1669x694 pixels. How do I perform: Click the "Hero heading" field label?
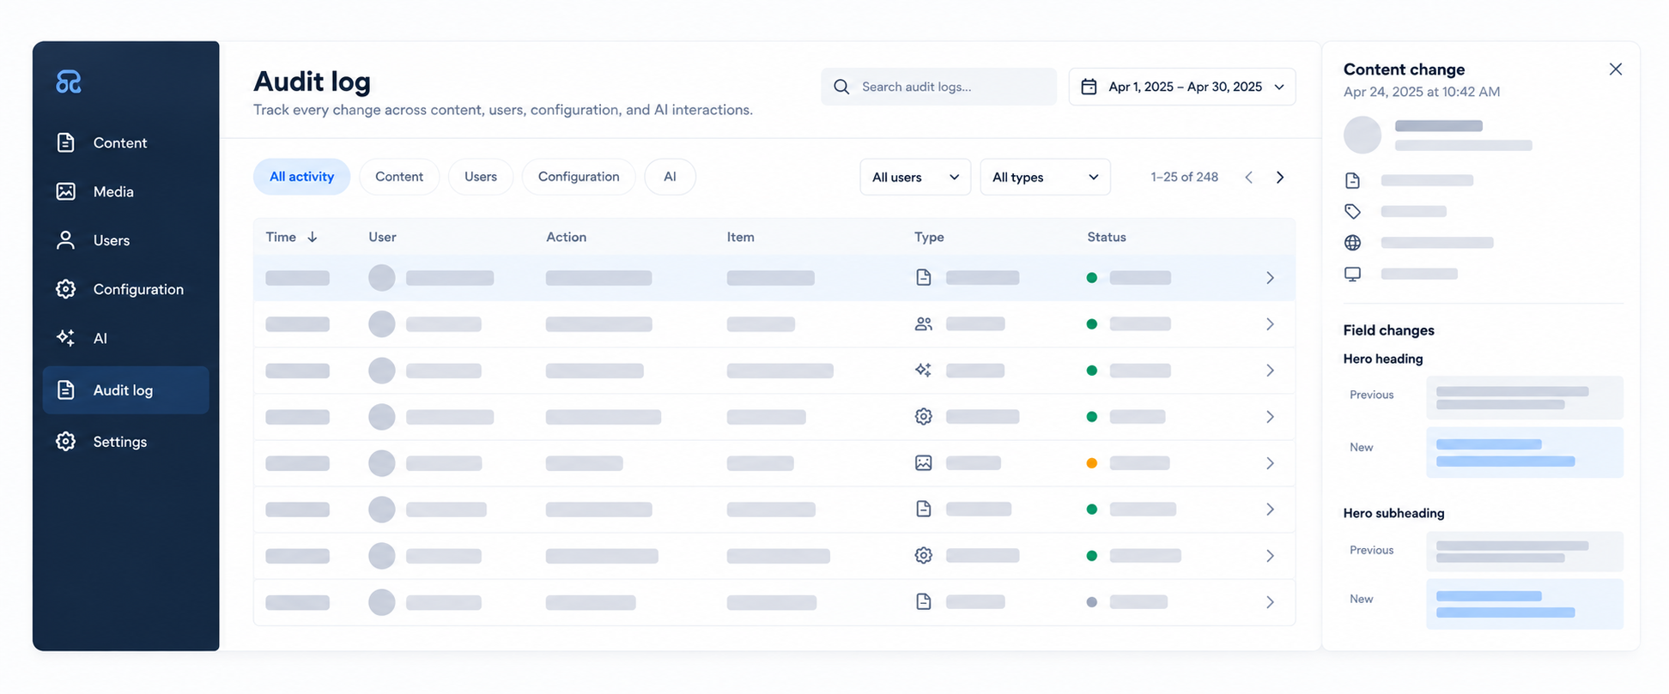(1383, 359)
